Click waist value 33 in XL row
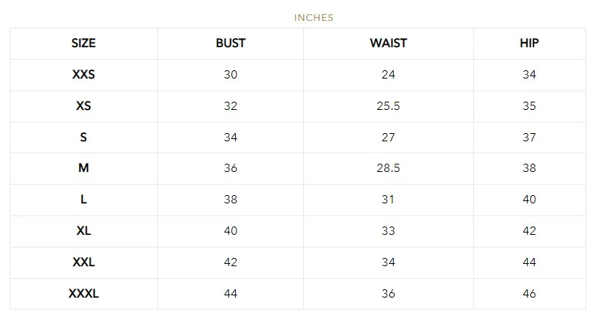596x320 pixels. pos(388,231)
